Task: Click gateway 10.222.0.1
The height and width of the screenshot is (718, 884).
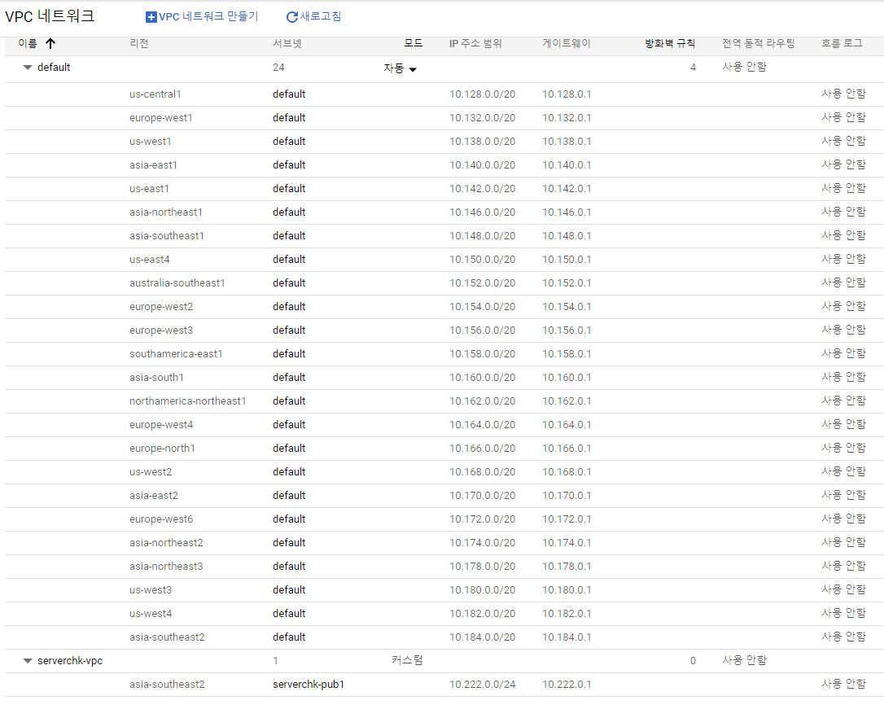Action: 567,685
